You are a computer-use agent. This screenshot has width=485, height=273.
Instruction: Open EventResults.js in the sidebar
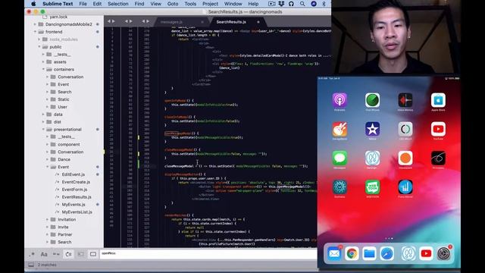click(x=77, y=197)
